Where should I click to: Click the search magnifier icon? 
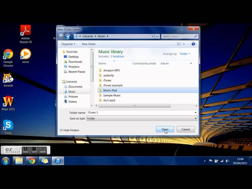[196, 36]
